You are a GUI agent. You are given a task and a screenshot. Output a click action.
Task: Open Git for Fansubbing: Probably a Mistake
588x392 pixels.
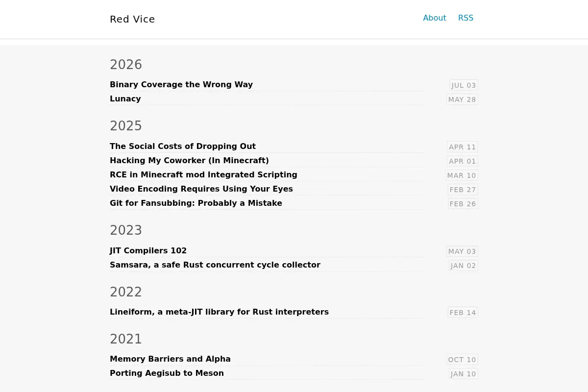(196, 203)
